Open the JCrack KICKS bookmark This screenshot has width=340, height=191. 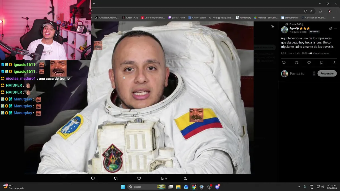(x=130, y=18)
